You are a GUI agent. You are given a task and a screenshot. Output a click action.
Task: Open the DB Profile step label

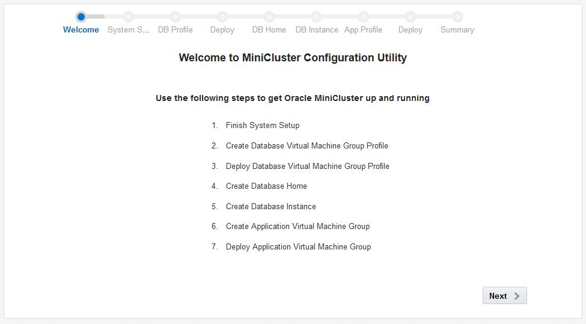[175, 30]
